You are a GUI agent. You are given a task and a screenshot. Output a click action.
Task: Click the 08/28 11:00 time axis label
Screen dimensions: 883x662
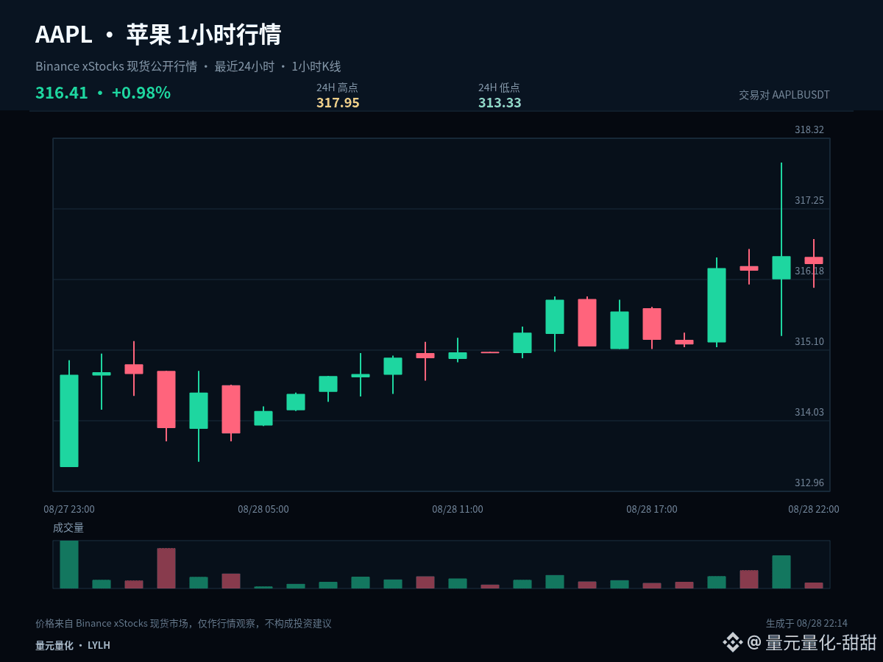[458, 509]
